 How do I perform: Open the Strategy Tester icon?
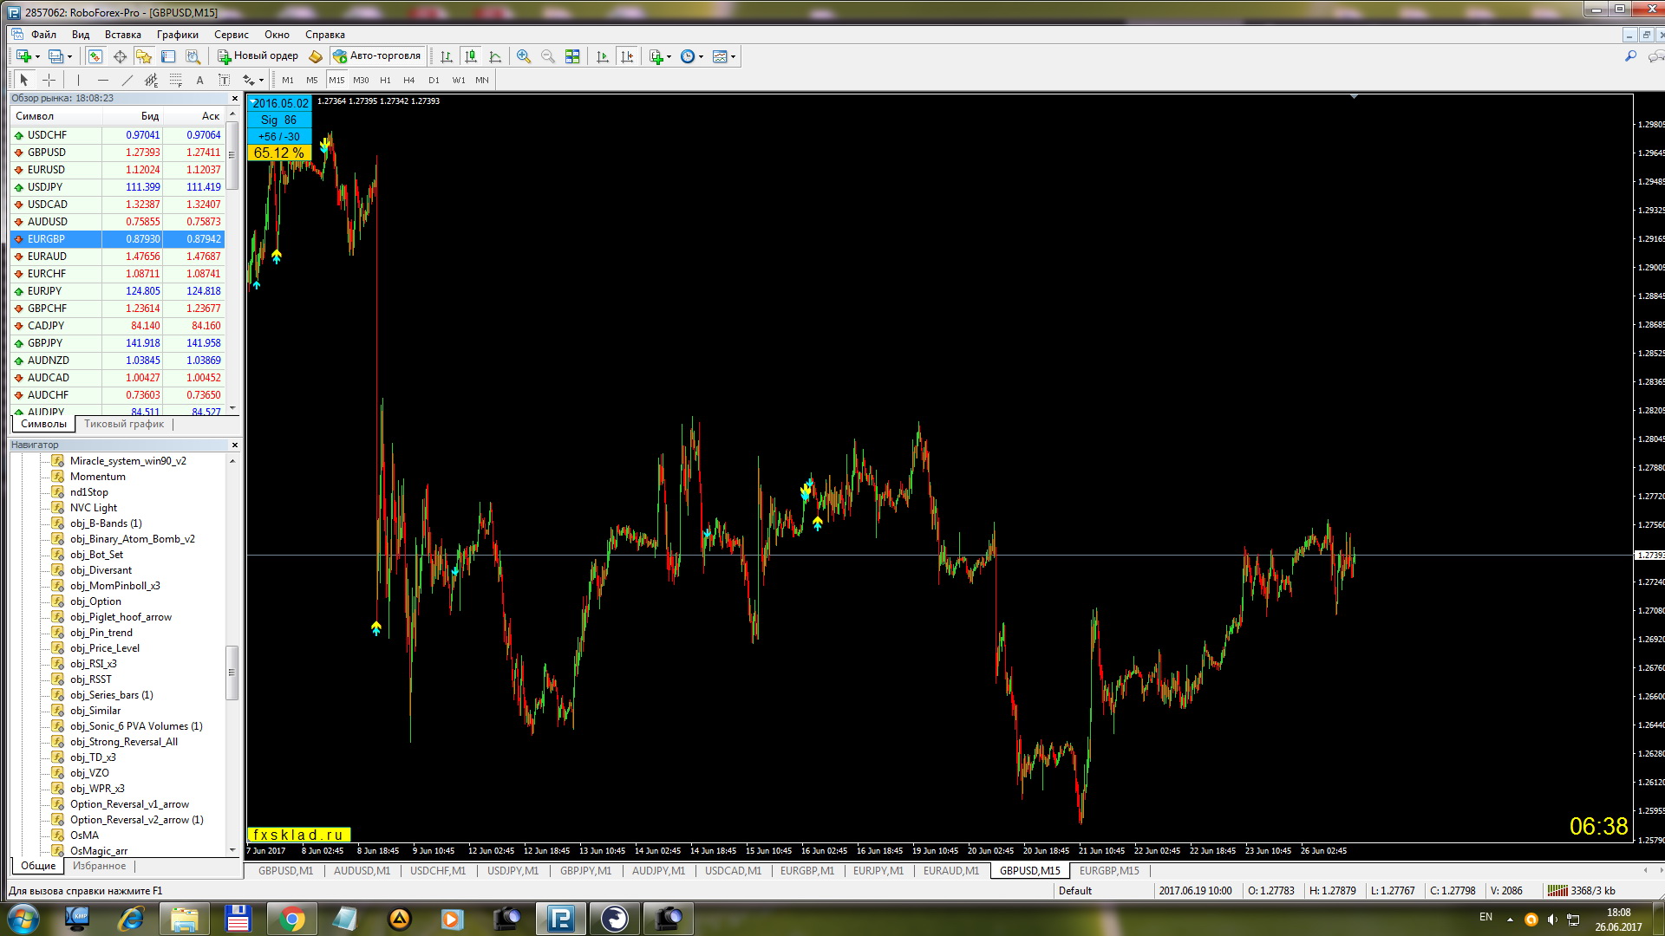pos(193,56)
